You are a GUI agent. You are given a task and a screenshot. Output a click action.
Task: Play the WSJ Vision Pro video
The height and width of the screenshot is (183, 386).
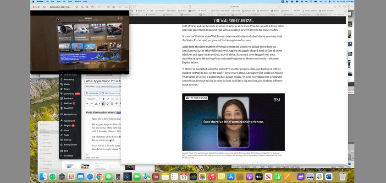(x=233, y=122)
